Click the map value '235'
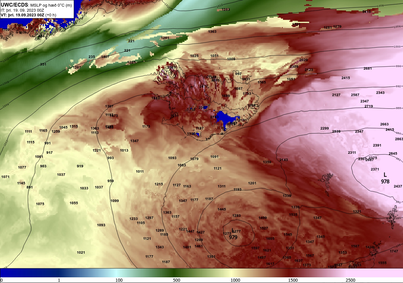 pyautogui.click(x=92, y=57)
